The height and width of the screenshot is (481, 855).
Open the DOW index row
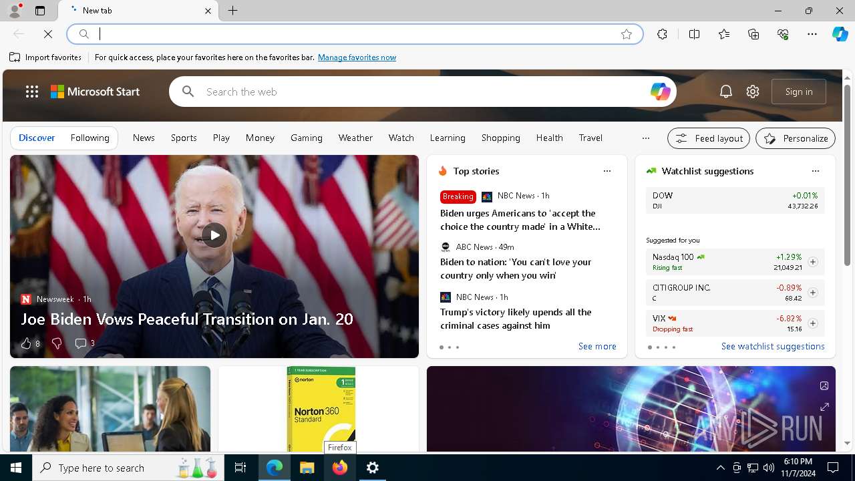[735, 200]
